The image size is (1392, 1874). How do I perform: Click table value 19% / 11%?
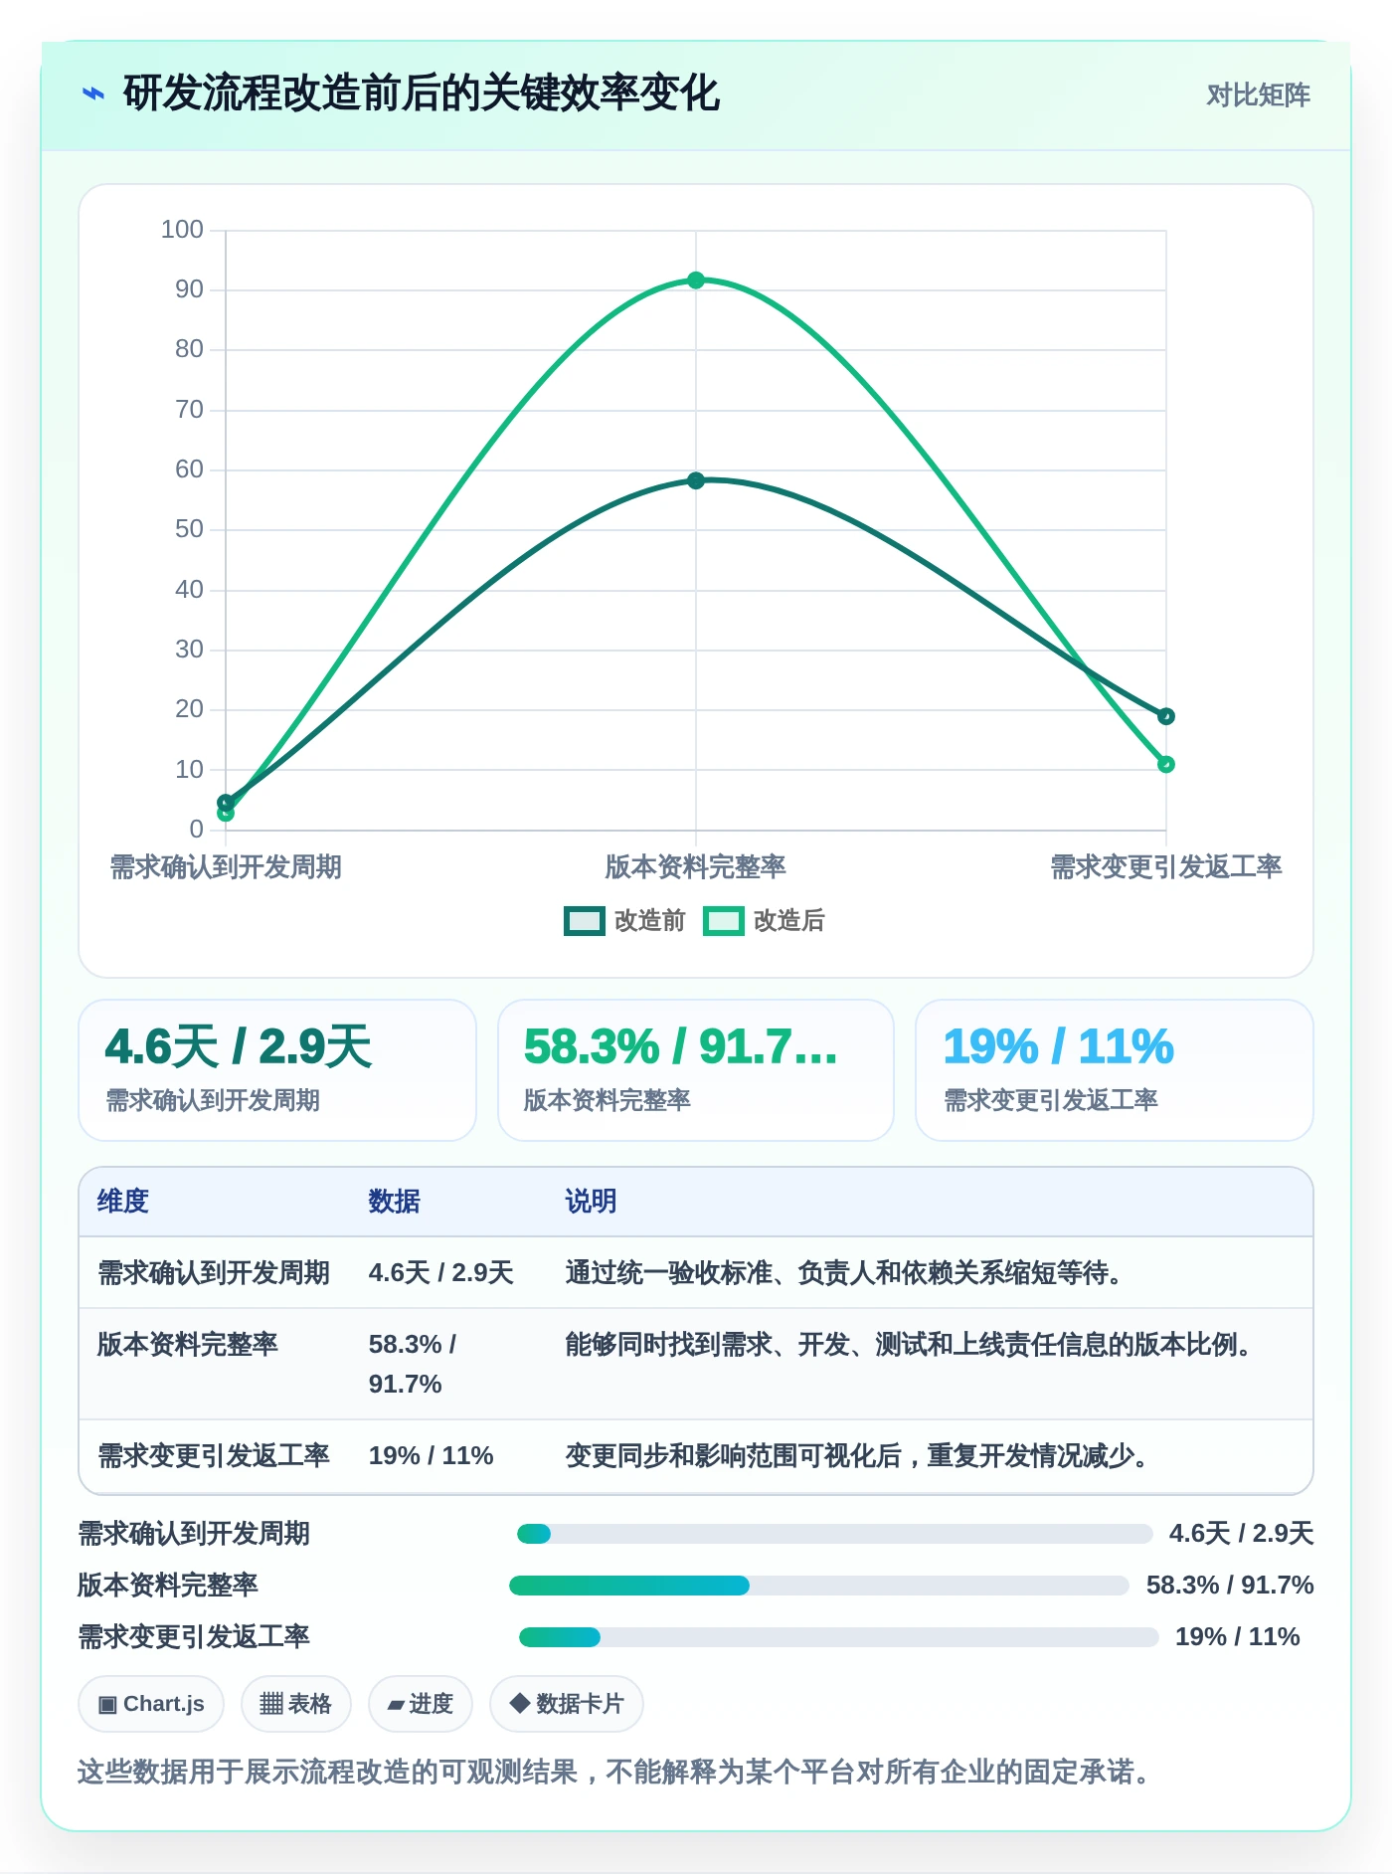point(432,1456)
